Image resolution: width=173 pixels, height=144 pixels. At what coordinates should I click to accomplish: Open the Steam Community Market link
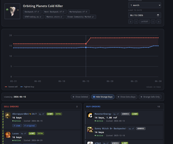point(81,17)
